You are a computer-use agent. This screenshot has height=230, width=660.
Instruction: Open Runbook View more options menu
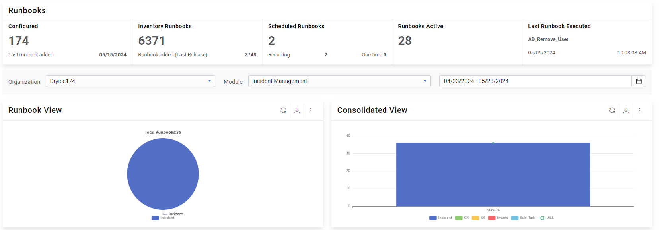[311, 110]
